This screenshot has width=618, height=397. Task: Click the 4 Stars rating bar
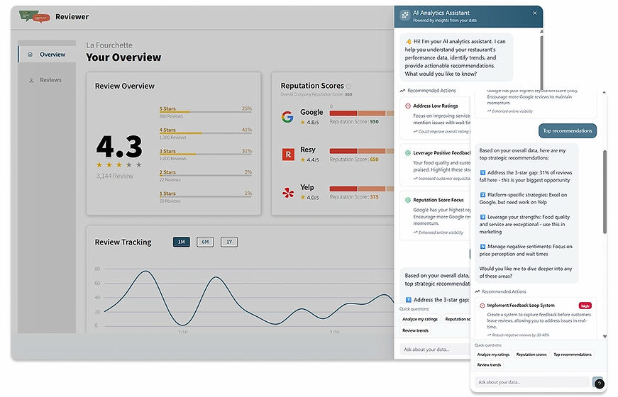pos(205,133)
